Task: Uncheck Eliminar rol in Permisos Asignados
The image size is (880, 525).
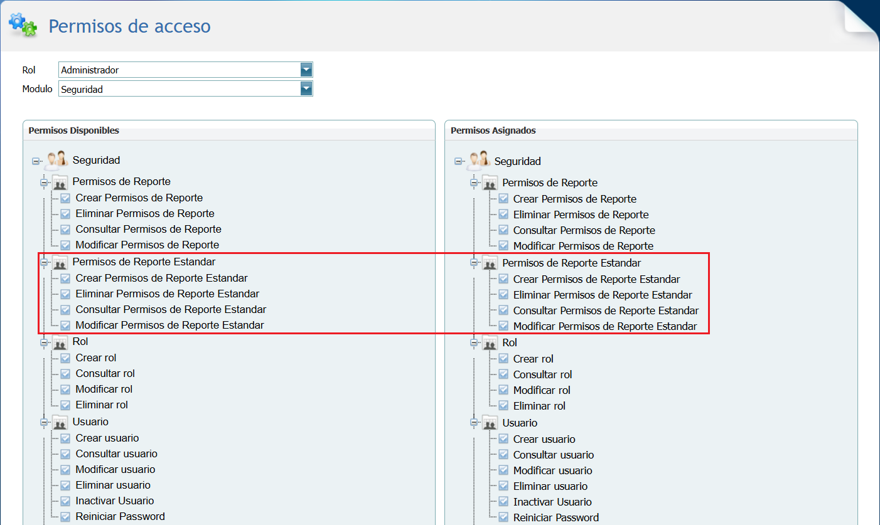Action: (503, 406)
